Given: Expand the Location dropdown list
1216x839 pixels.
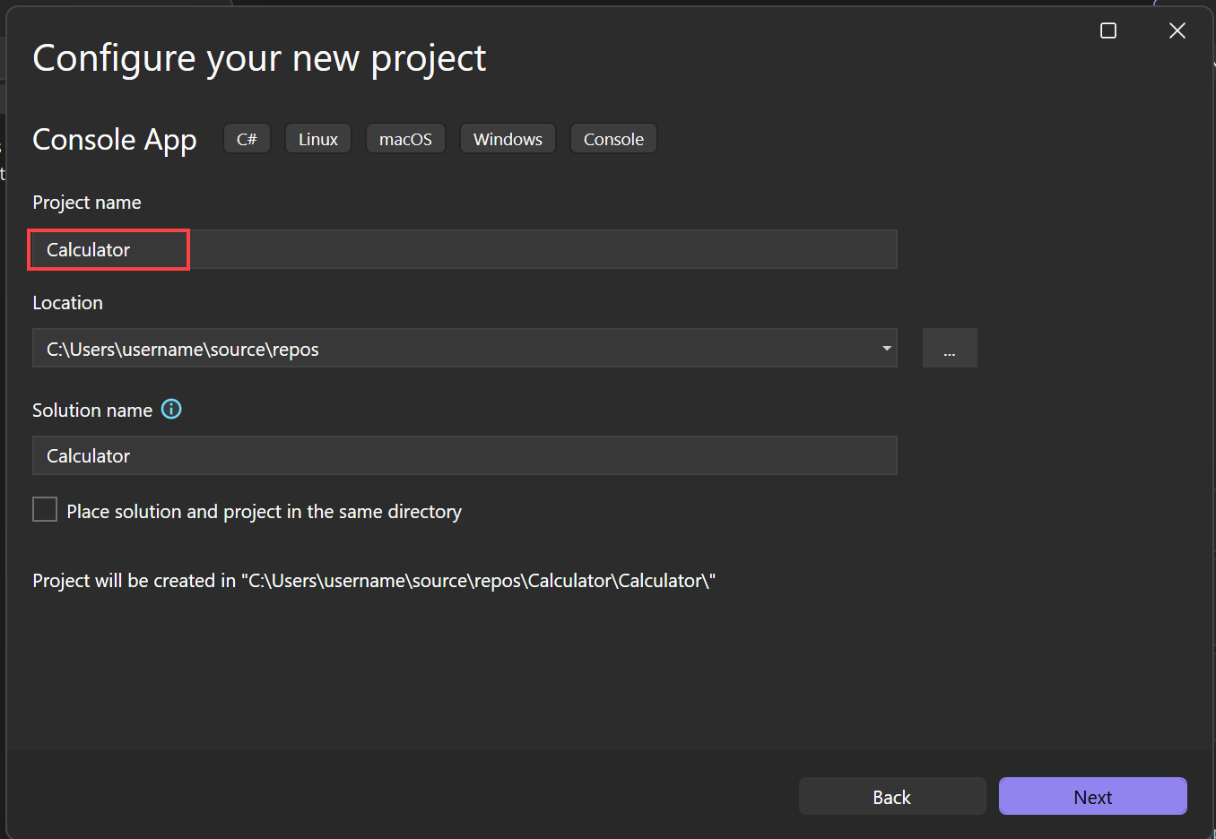Looking at the screenshot, I should coord(886,349).
